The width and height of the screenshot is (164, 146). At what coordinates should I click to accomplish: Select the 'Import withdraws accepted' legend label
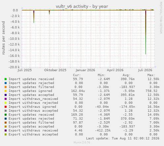click(33, 111)
